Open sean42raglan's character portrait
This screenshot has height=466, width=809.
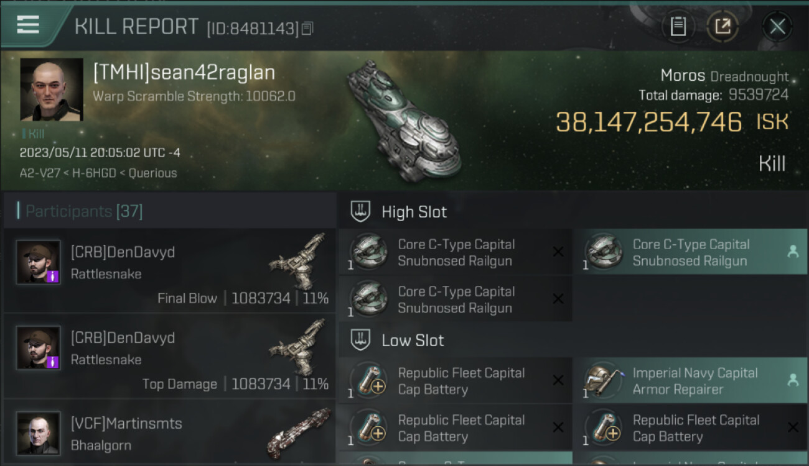tap(52, 89)
